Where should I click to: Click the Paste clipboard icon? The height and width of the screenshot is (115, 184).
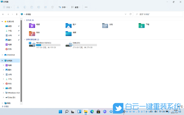pos(32,7)
